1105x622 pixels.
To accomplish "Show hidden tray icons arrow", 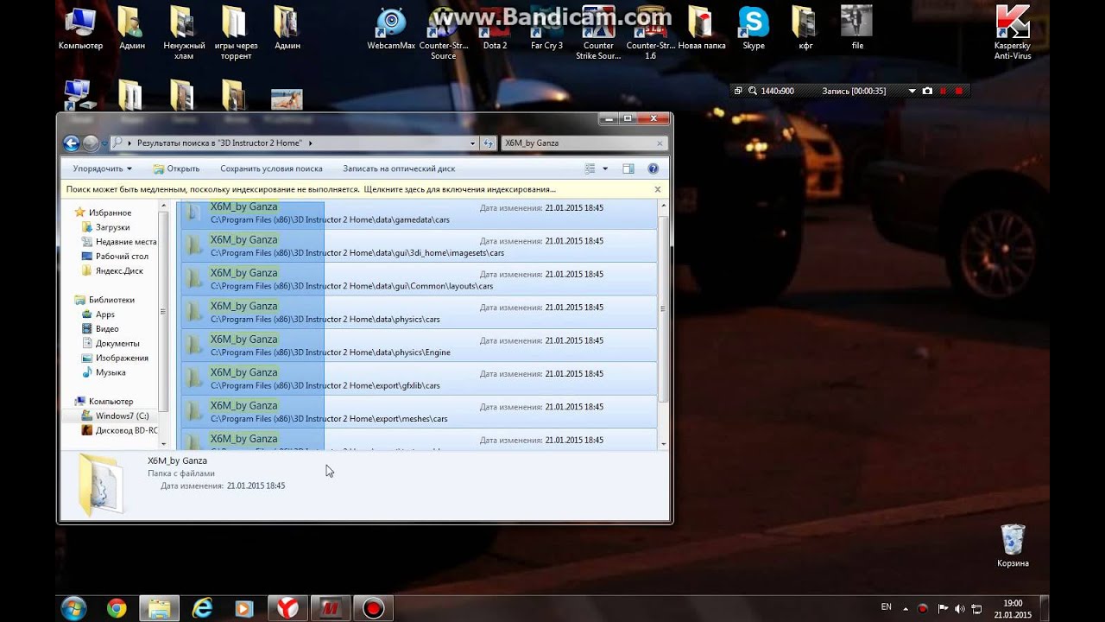I will pyautogui.click(x=906, y=607).
